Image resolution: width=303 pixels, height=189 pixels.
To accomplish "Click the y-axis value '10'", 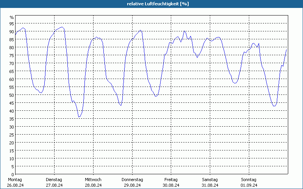I will click(12, 159).
